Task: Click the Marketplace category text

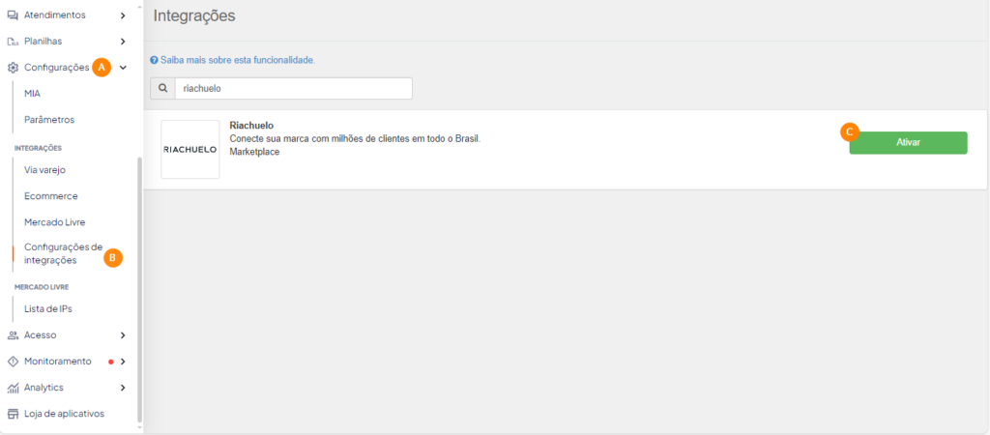Action: pyautogui.click(x=254, y=152)
